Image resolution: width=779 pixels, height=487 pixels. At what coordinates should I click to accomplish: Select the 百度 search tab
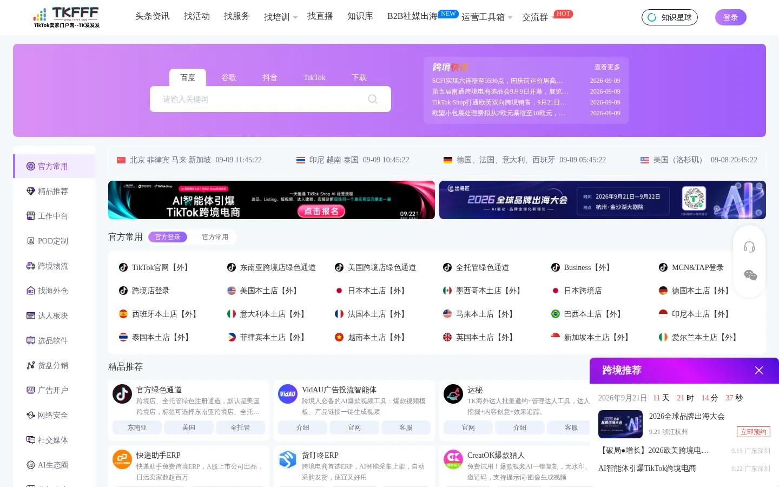coord(188,78)
